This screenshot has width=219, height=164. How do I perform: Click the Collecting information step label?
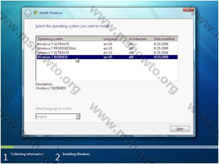[27, 154]
